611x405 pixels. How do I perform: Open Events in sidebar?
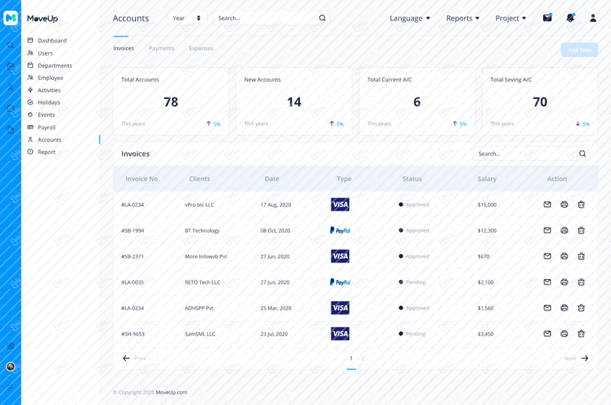point(41,114)
